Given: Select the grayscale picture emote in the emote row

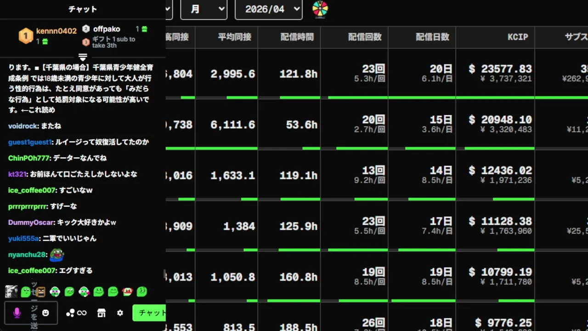Looking at the screenshot, I should (x=11, y=291).
